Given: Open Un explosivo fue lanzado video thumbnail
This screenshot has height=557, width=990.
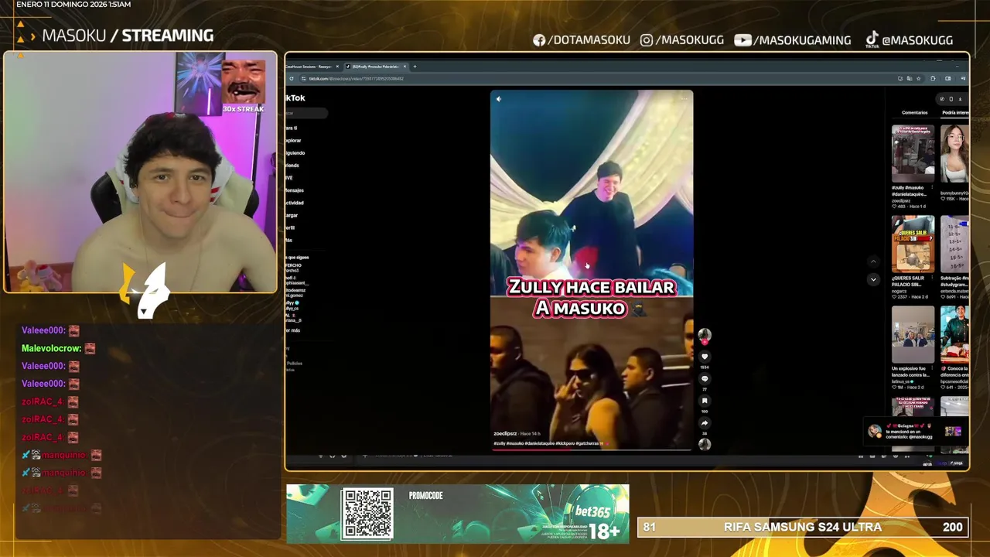Looking at the screenshot, I should (913, 334).
